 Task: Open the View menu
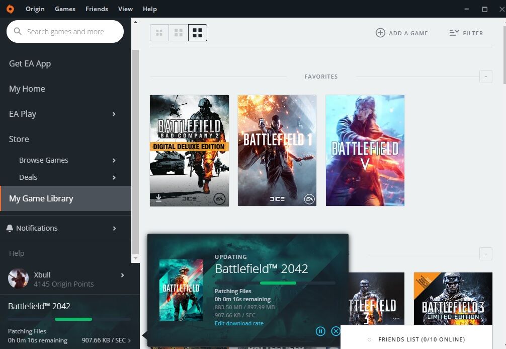pyautogui.click(x=126, y=9)
